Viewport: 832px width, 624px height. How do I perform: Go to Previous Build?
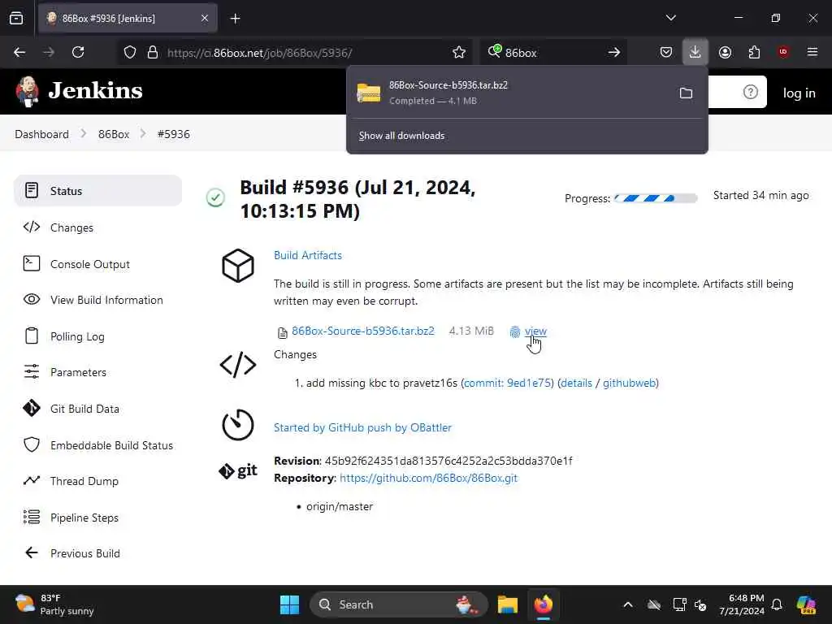(x=98, y=553)
